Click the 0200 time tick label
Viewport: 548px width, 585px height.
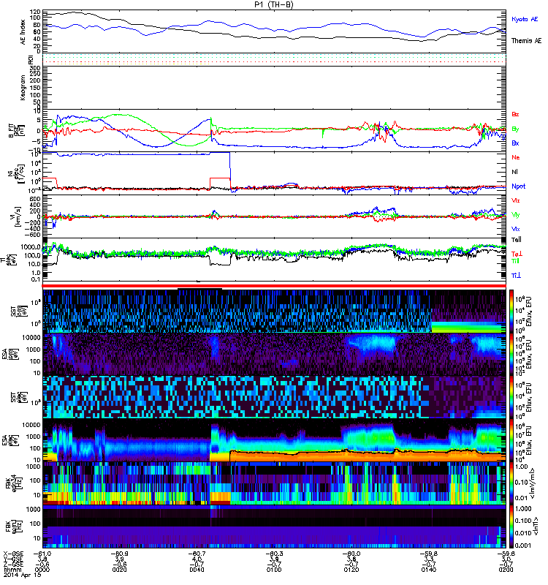pyautogui.click(x=506, y=570)
